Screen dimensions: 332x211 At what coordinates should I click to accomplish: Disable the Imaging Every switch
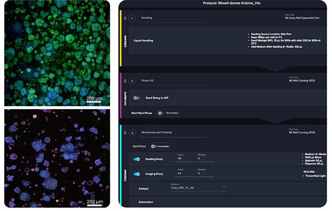point(137,174)
